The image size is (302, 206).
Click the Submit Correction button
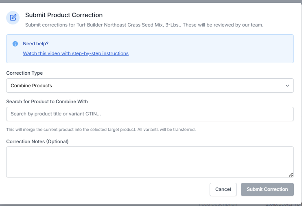tap(267, 189)
